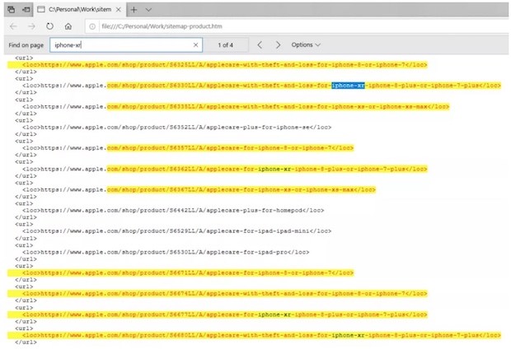The width and height of the screenshot is (511, 363).
Task: Refresh the page
Action: coord(49,26)
